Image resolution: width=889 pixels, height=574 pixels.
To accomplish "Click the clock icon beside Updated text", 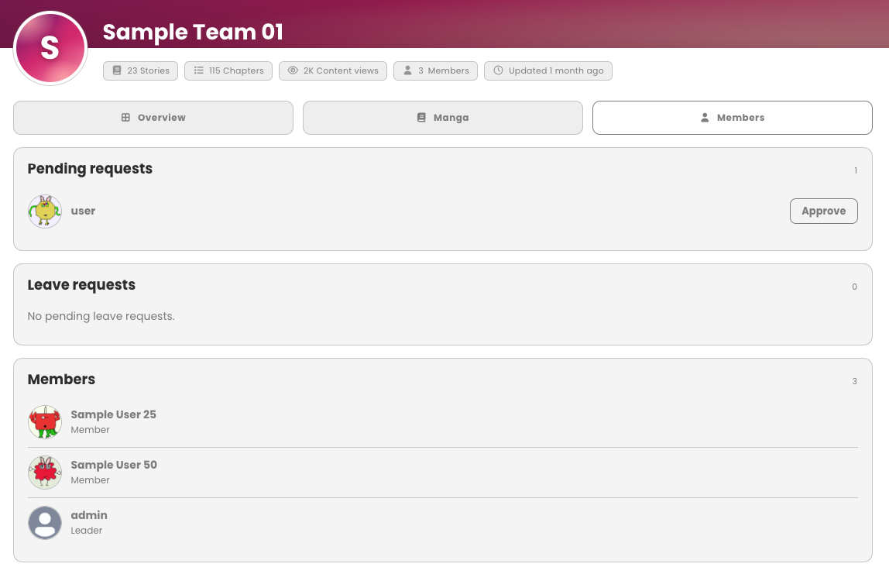I will pos(498,70).
